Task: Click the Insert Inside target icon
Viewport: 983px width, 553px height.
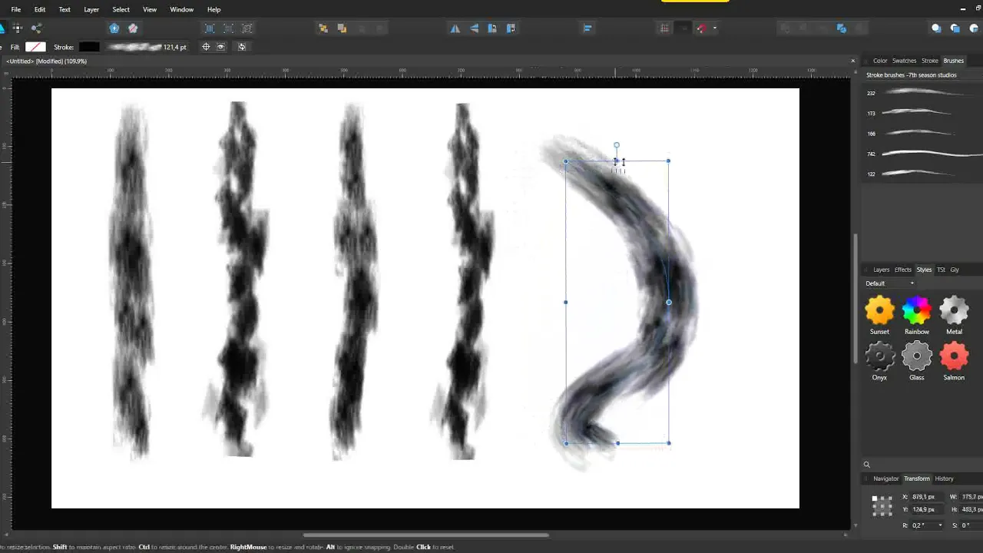Action: (974, 28)
